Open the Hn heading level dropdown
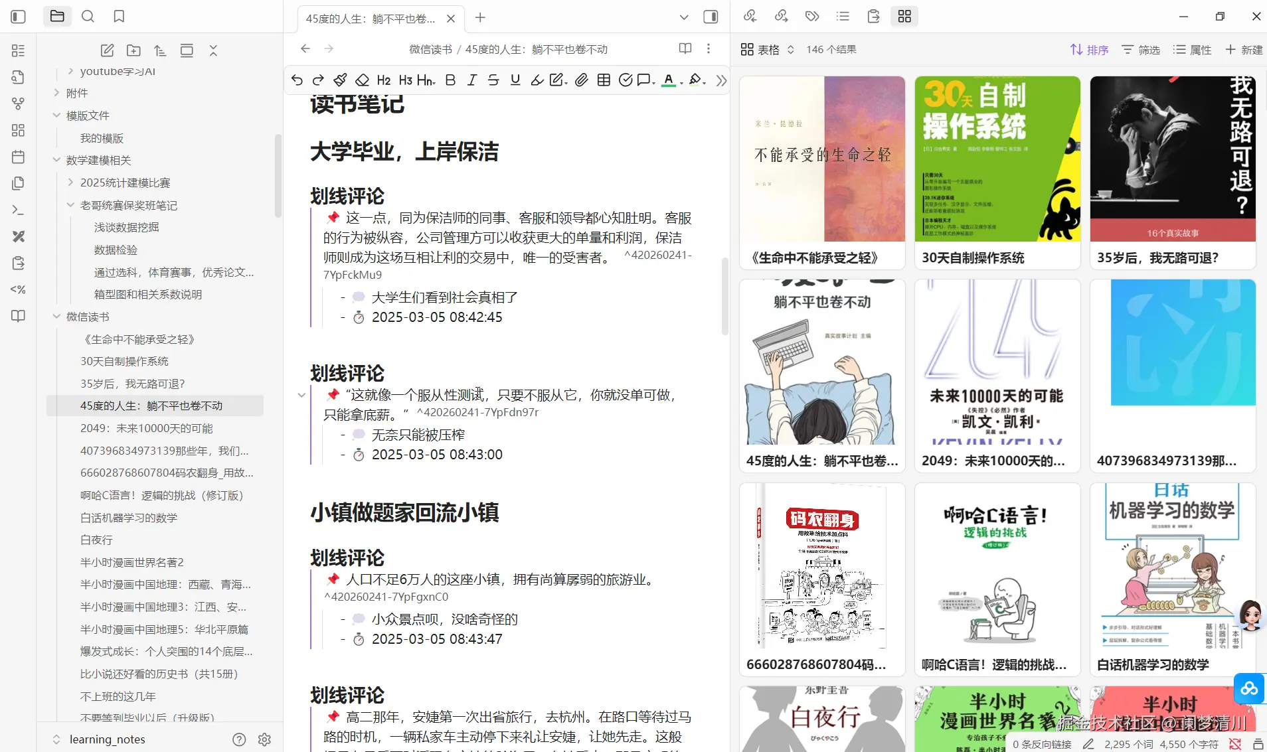 (x=426, y=80)
